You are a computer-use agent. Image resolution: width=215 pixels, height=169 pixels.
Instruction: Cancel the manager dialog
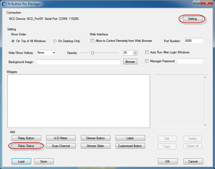pyautogui.click(x=193, y=161)
